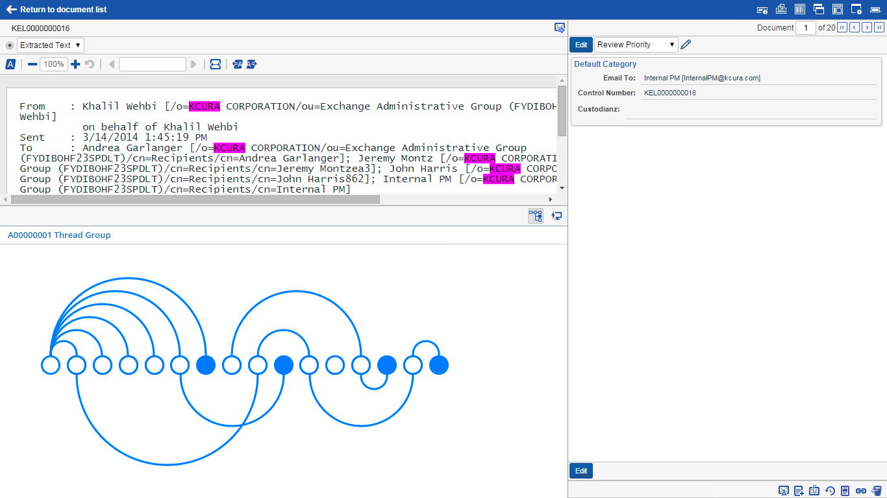Click the first highlighted KCURA term in From line
This screenshot has height=498, width=887.
(x=205, y=106)
